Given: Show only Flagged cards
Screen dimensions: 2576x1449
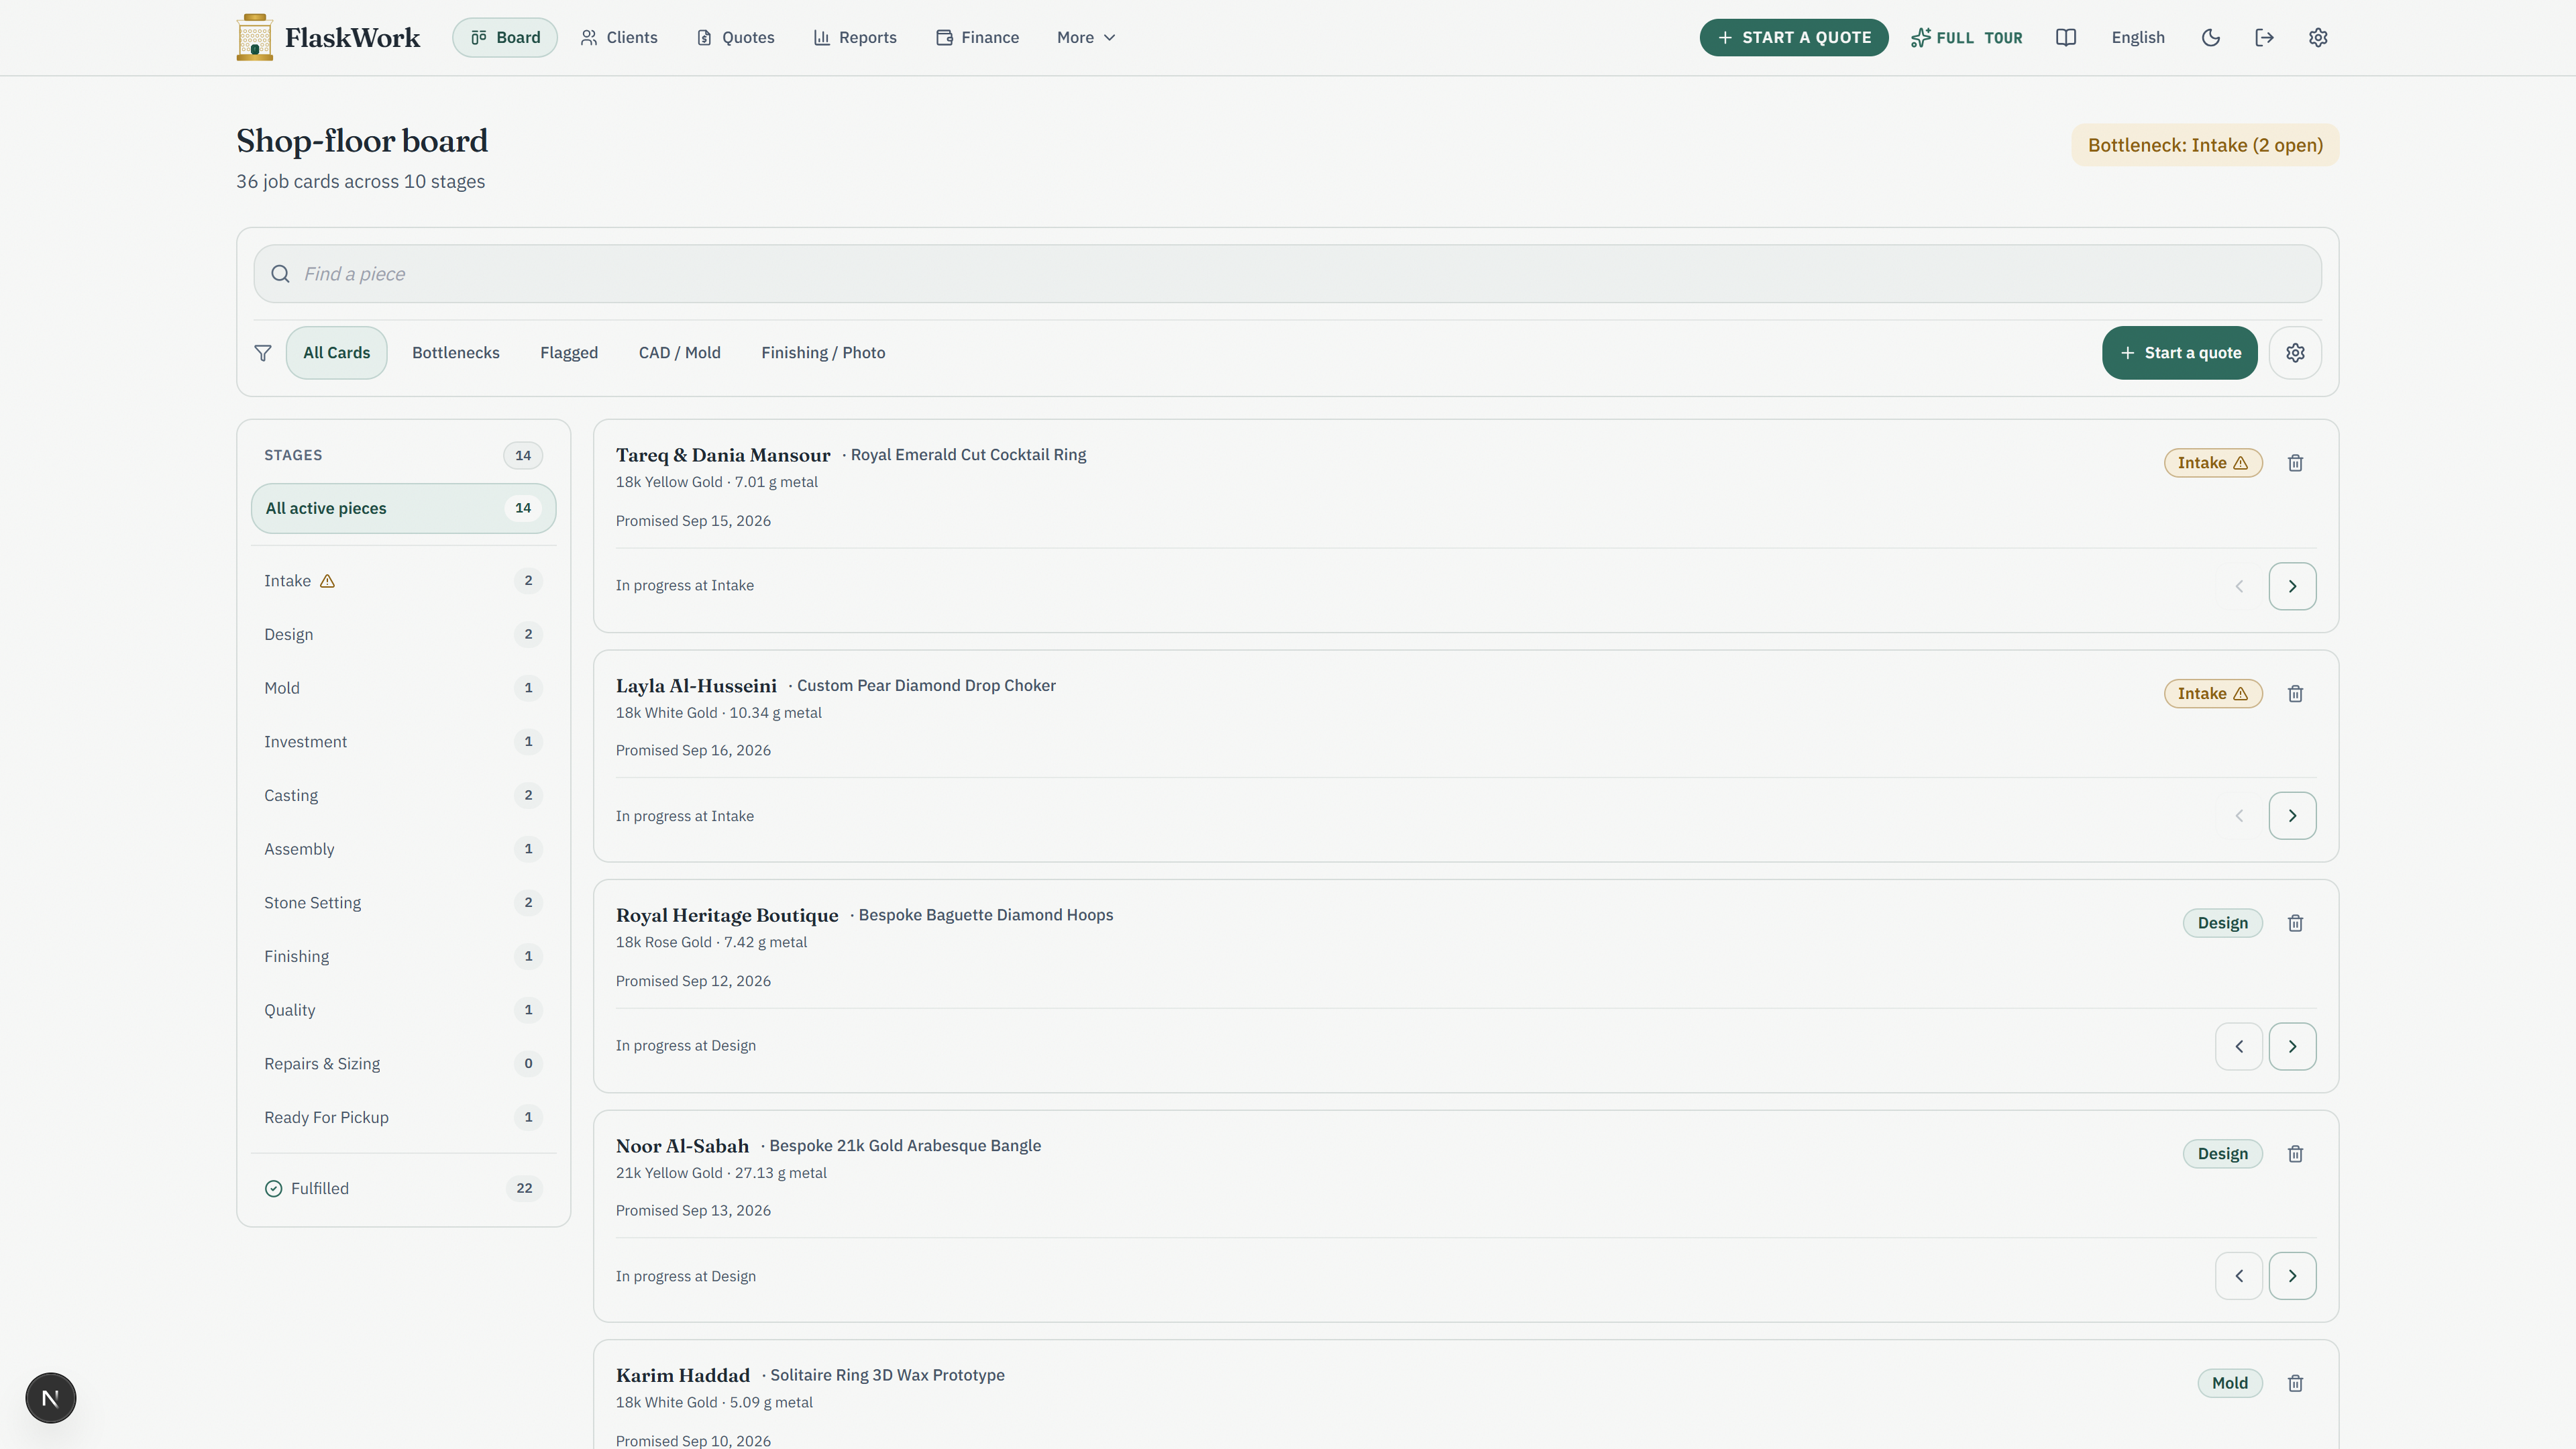Looking at the screenshot, I should tap(569, 353).
